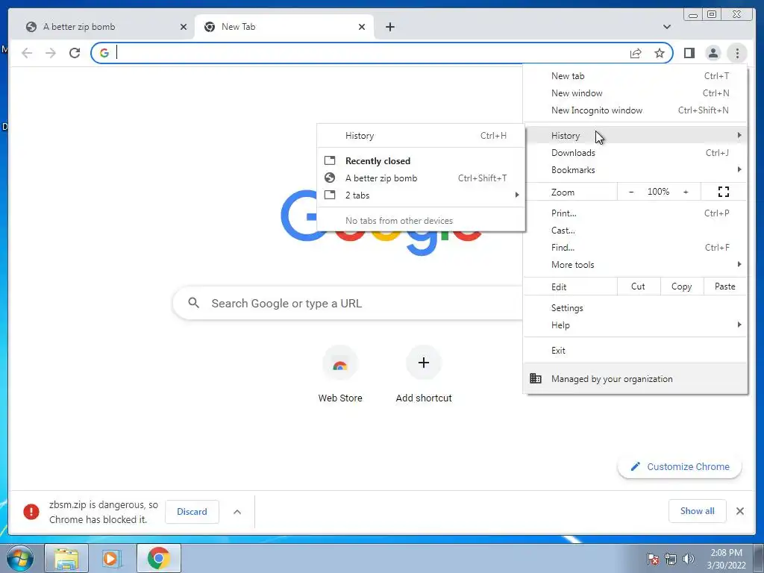
Task: Click the browser back arrow
Action: (x=27, y=53)
